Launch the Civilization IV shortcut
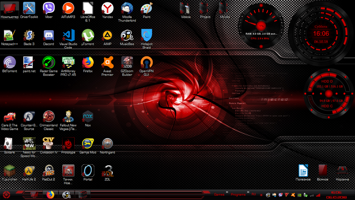The image size is (355, 200). pyautogui.click(x=49, y=146)
